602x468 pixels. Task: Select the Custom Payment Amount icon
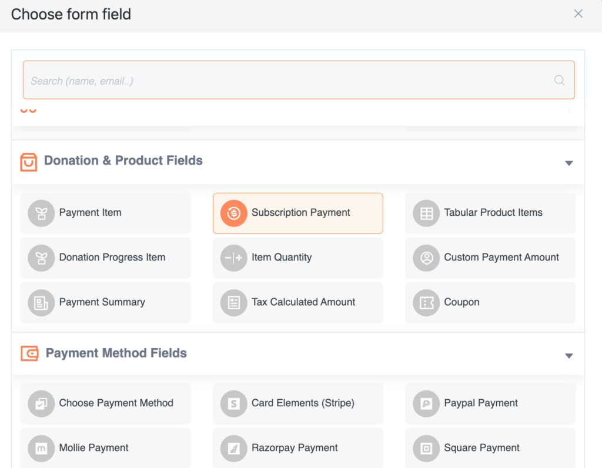(x=426, y=258)
